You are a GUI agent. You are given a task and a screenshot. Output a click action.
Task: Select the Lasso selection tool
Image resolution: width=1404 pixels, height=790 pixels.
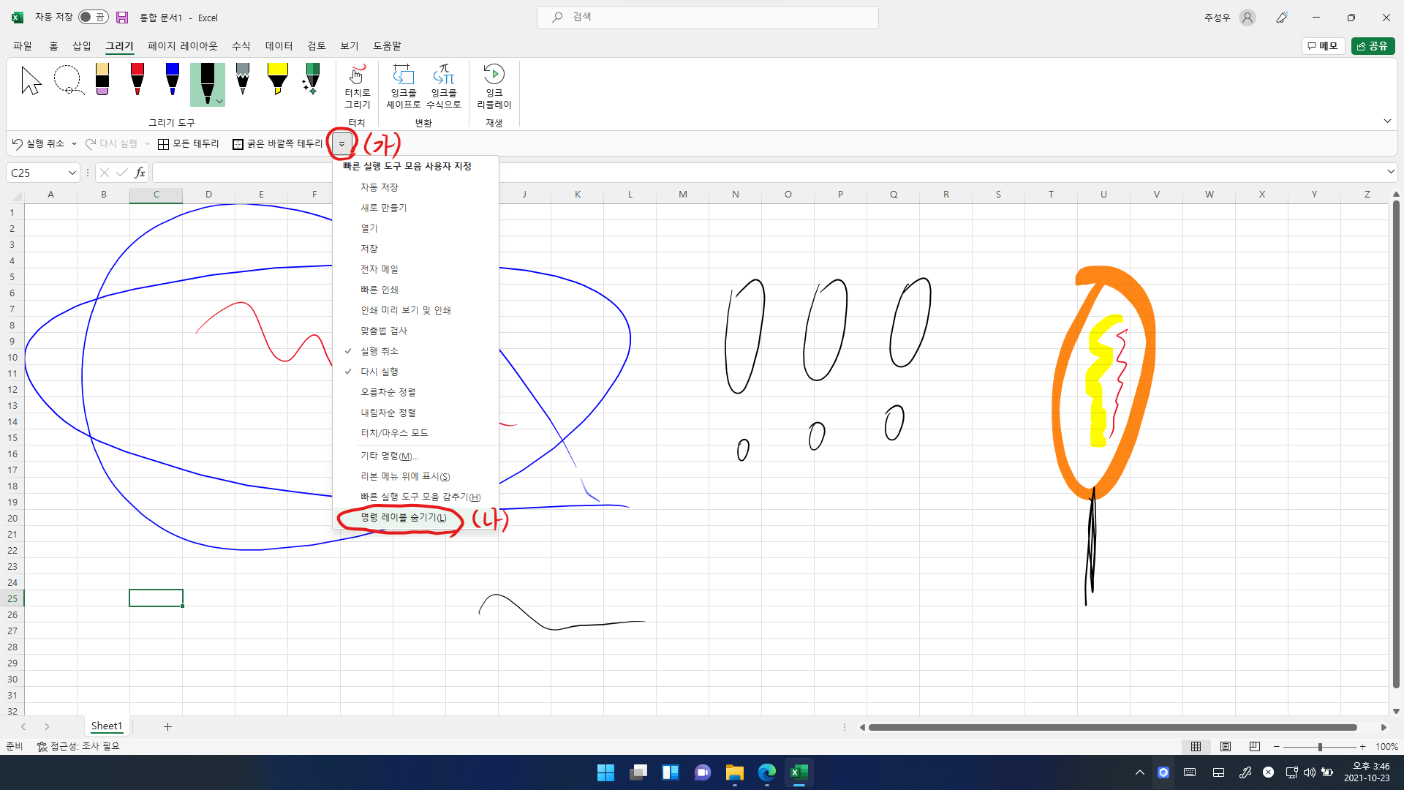coord(68,80)
